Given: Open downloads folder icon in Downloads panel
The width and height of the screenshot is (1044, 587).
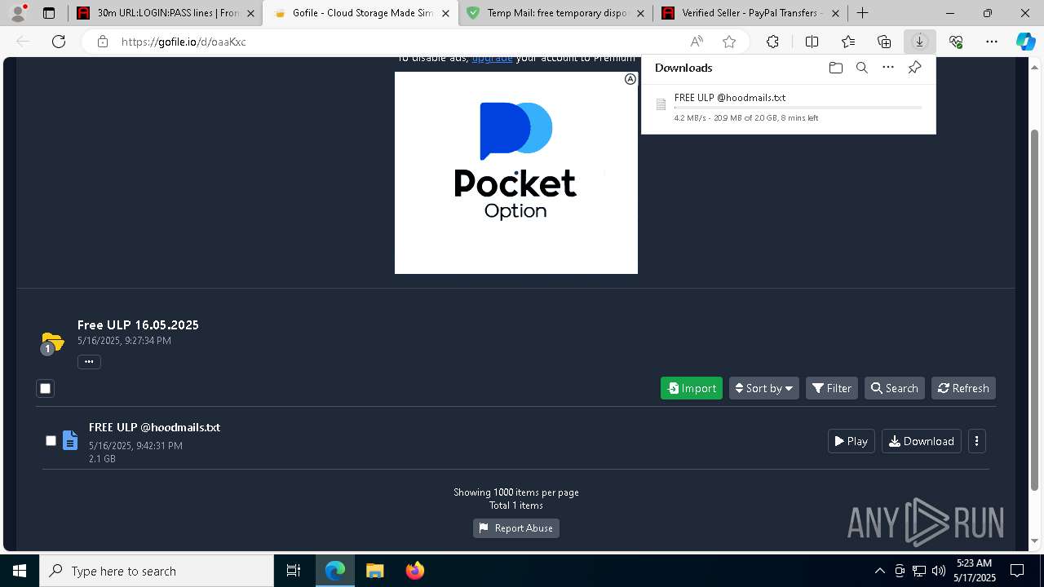Looking at the screenshot, I should tap(835, 68).
